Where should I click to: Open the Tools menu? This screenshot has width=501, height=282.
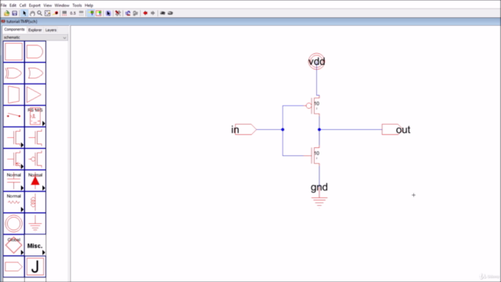click(77, 5)
